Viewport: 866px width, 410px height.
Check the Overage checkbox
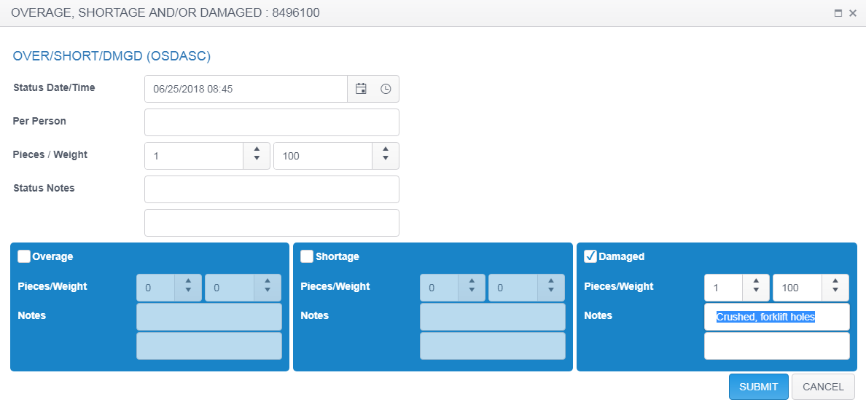(x=24, y=256)
